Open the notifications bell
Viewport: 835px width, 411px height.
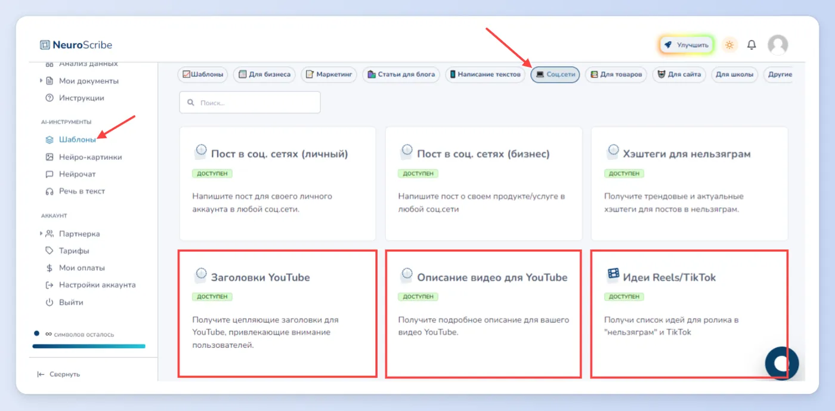pos(751,45)
